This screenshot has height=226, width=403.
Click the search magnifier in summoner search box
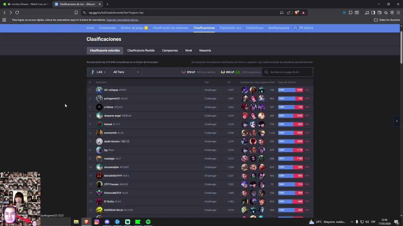[266, 72]
